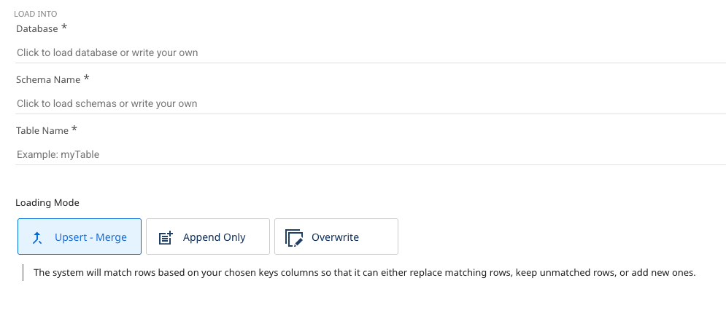Focus the Table Name input field
The height and width of the screenshot is (310, 726).
click(371, 154)
